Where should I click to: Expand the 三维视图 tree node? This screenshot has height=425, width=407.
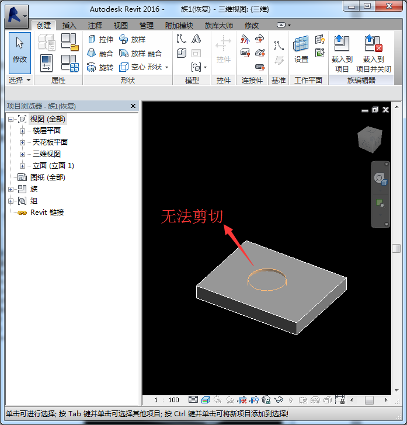(x=23, y=154)
